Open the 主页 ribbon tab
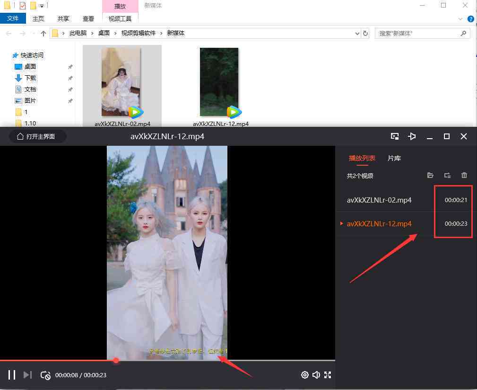This screenshot has width=477, height=390. (38, 18)
